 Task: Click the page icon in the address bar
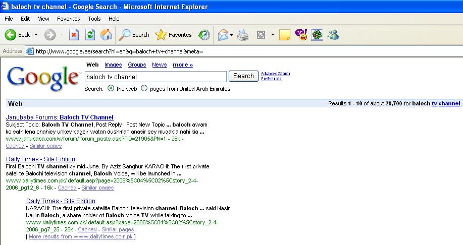tap(30, 51)
